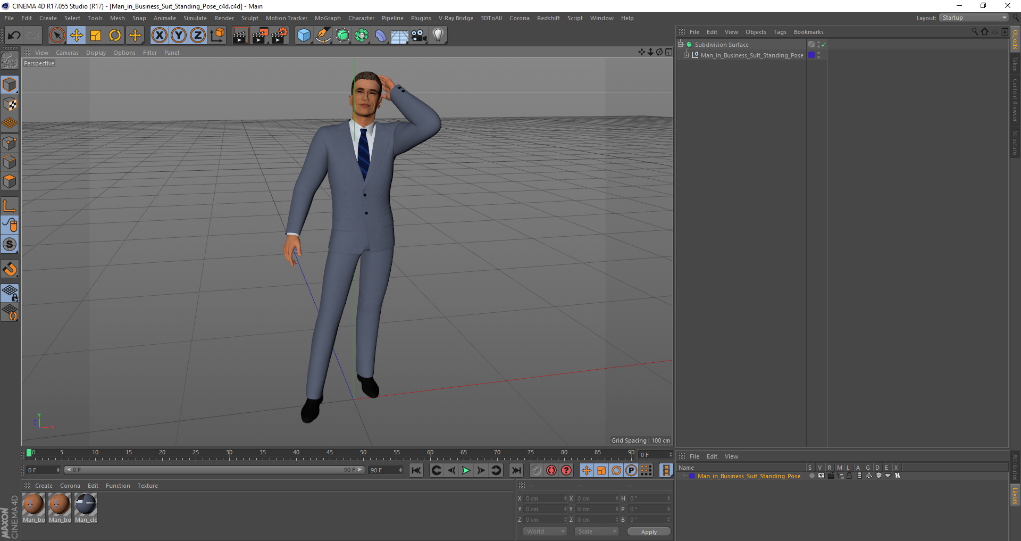Viewport: 1021px width, 541px height.
Task: Switch to Edges mode
Action: (10, 162)
